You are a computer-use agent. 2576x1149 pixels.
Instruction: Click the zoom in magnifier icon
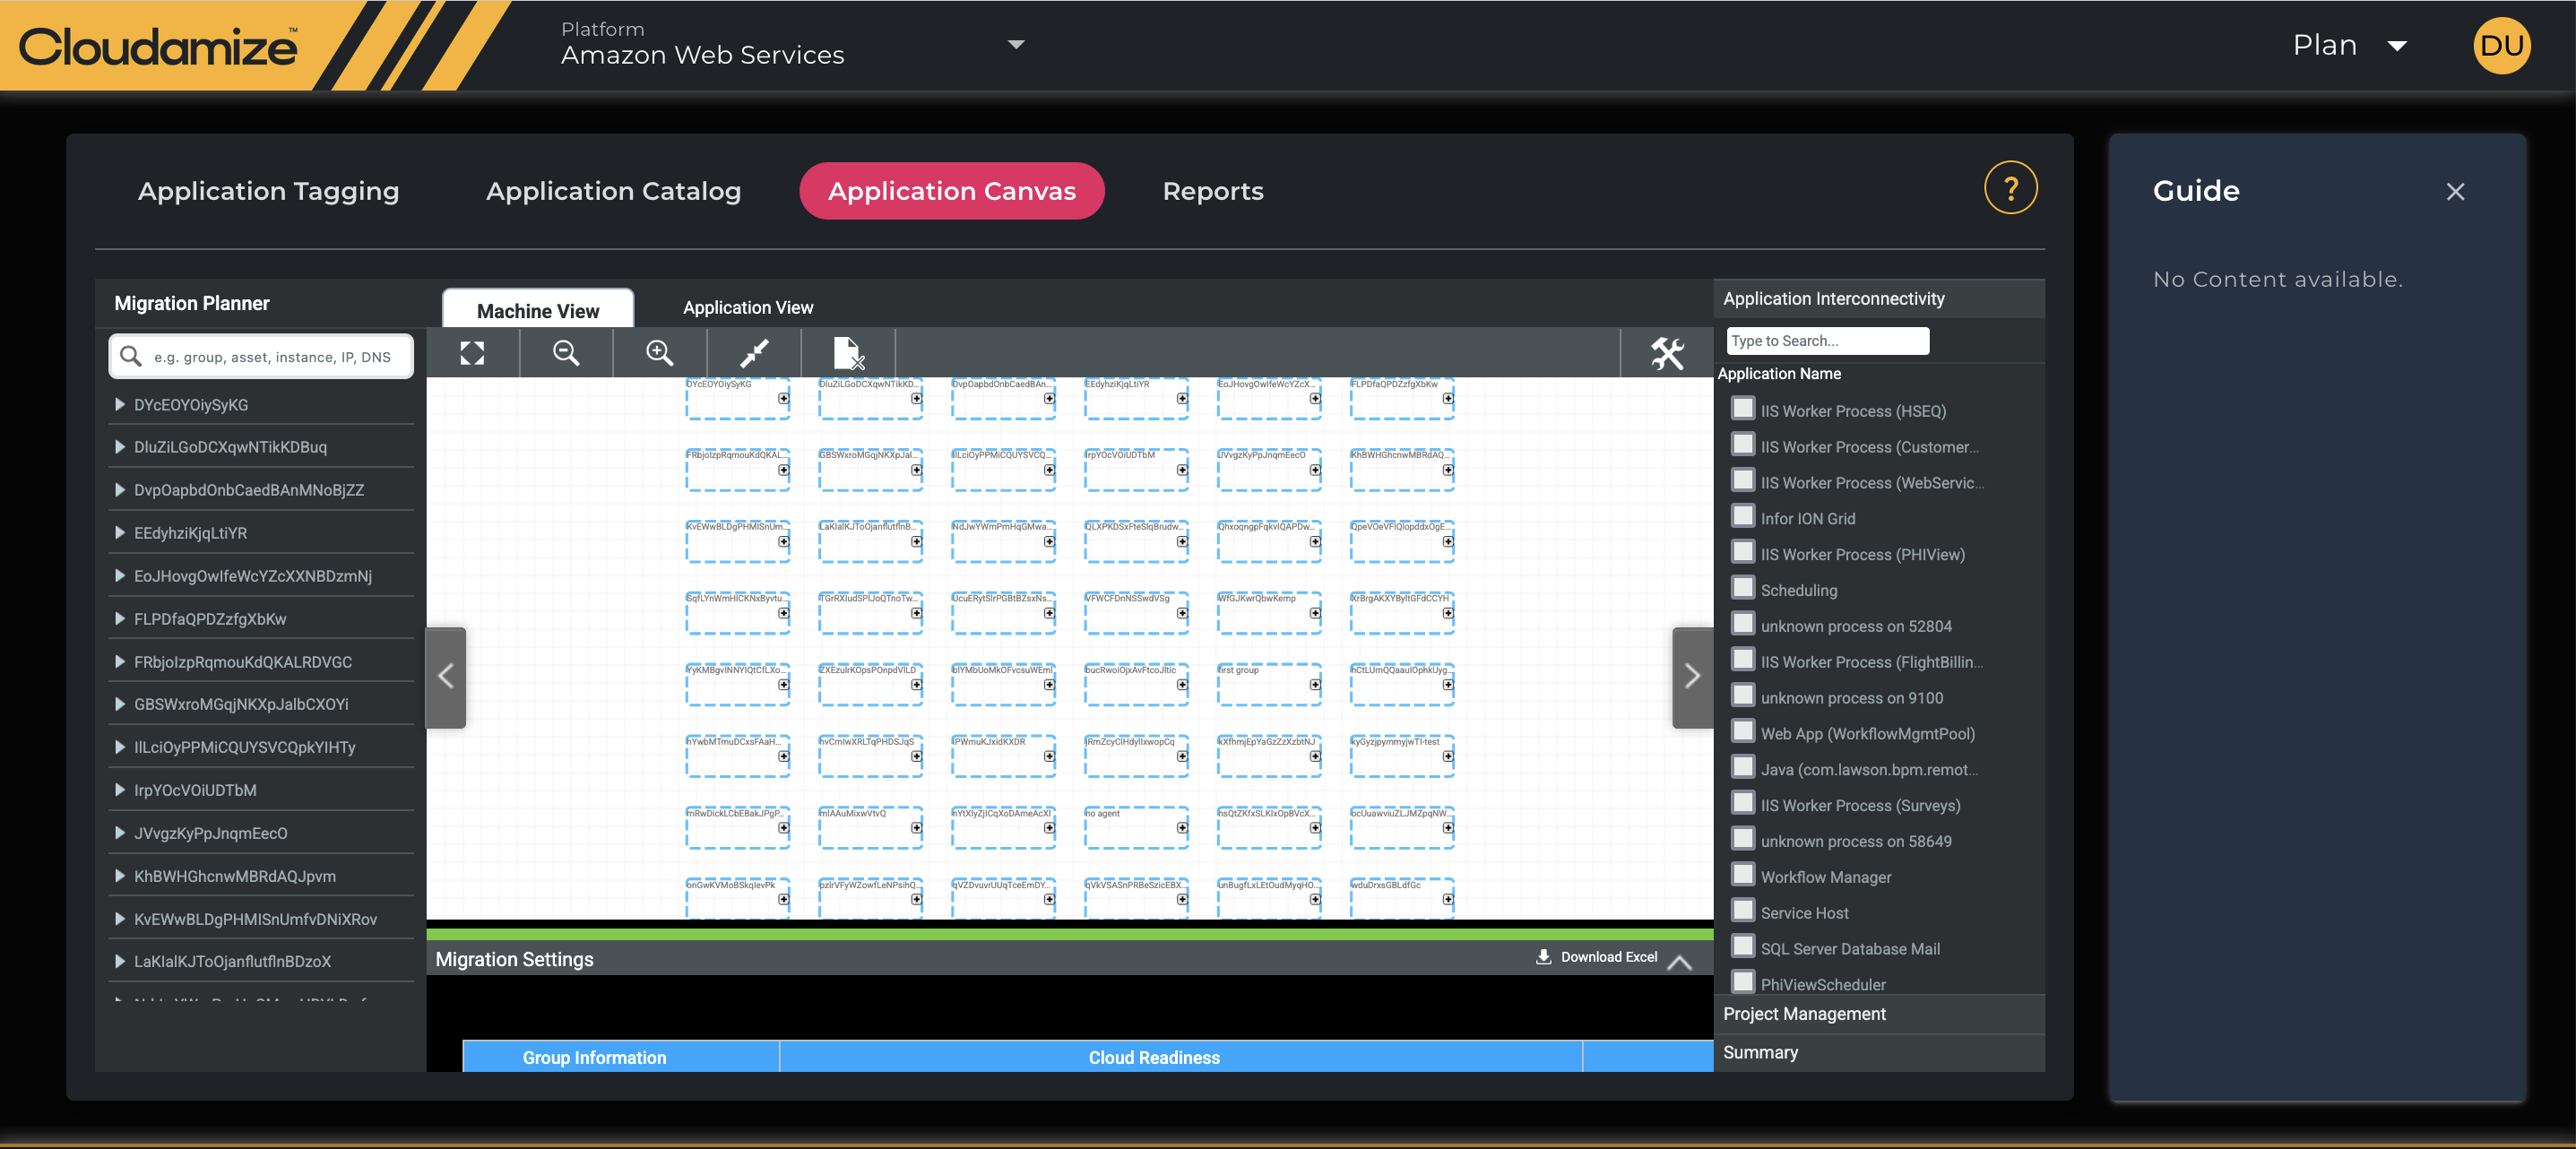[x=660, y=353]
